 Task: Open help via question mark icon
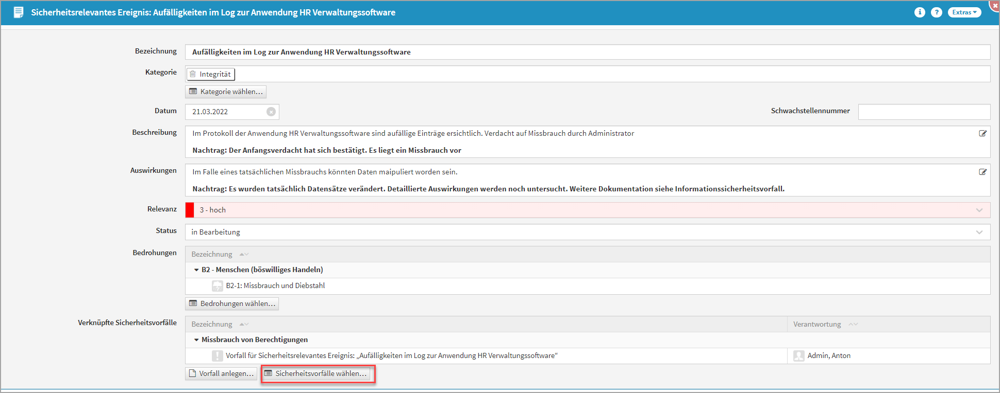937,12
